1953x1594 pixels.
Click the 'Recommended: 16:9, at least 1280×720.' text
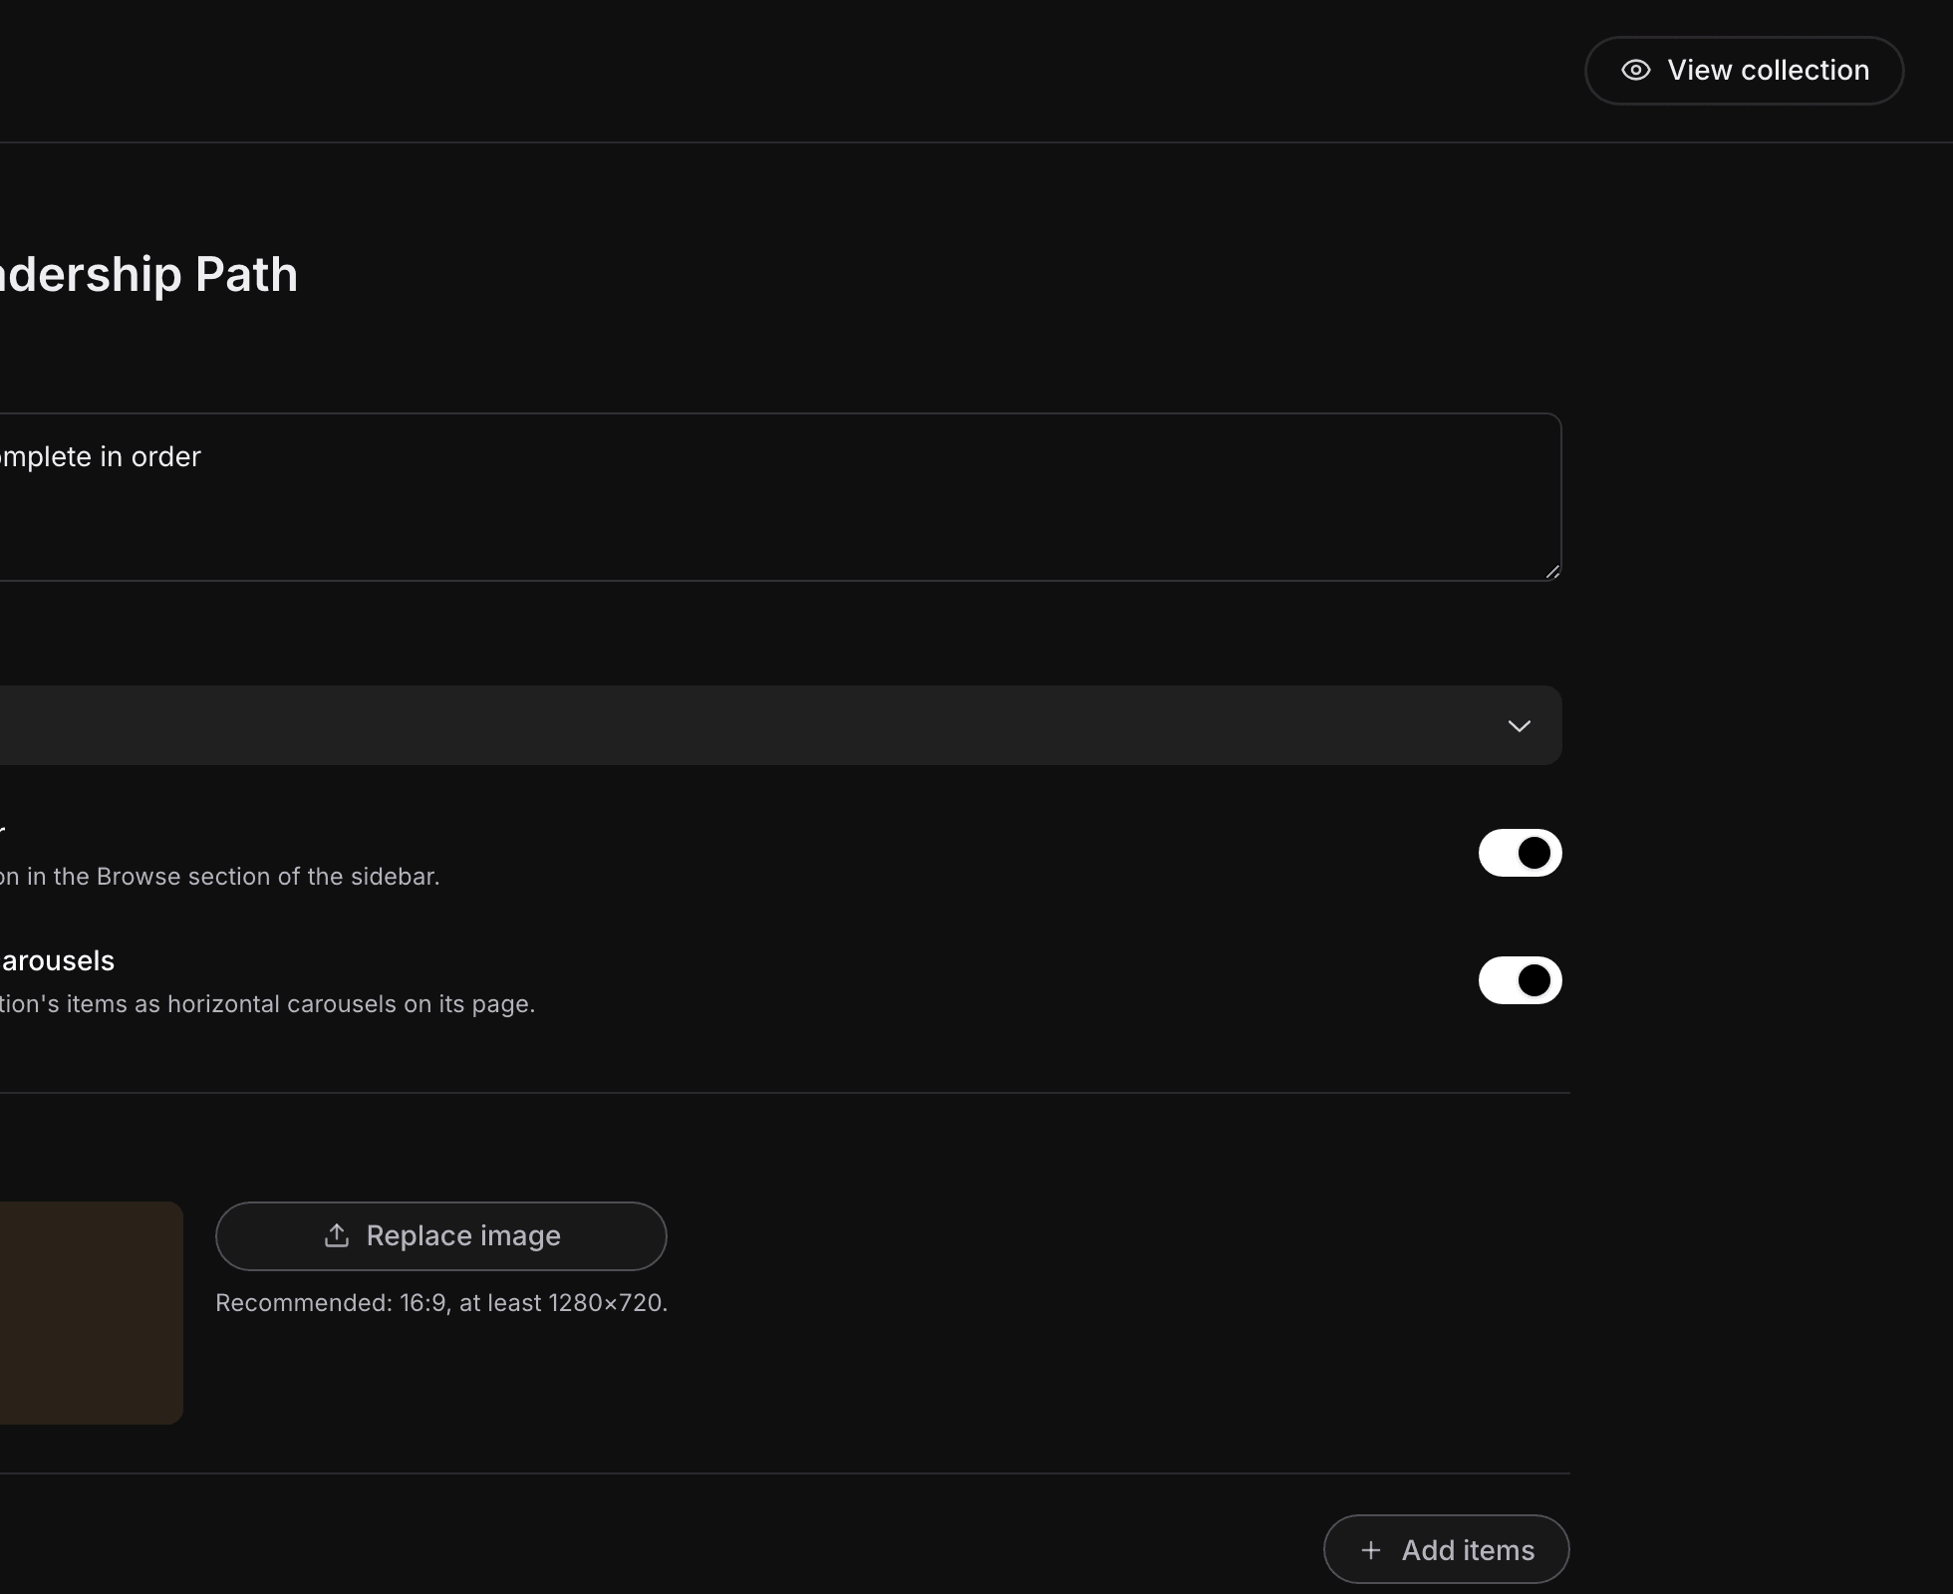click(x=441, y=1303)
